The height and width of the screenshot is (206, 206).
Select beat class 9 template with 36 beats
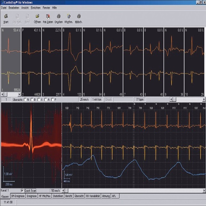click(x=174, y=62)
